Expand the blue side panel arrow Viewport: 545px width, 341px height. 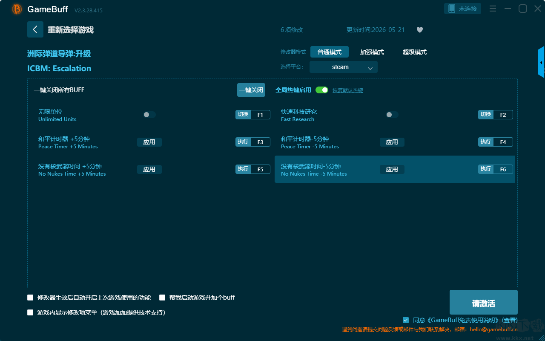click(541, 62)
